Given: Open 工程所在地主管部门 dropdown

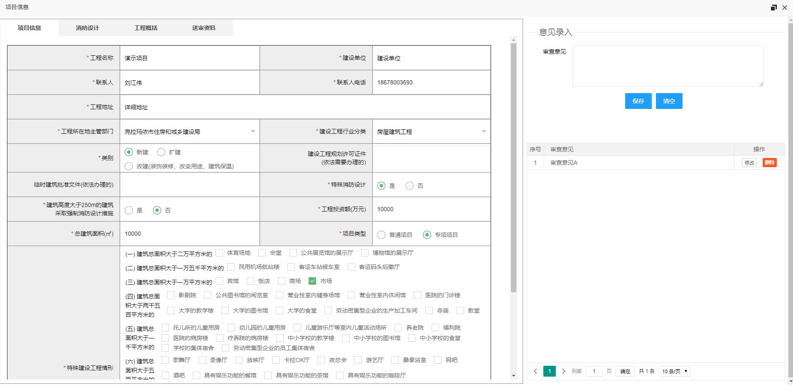Looking at the screenshot, I should point(190,131).
